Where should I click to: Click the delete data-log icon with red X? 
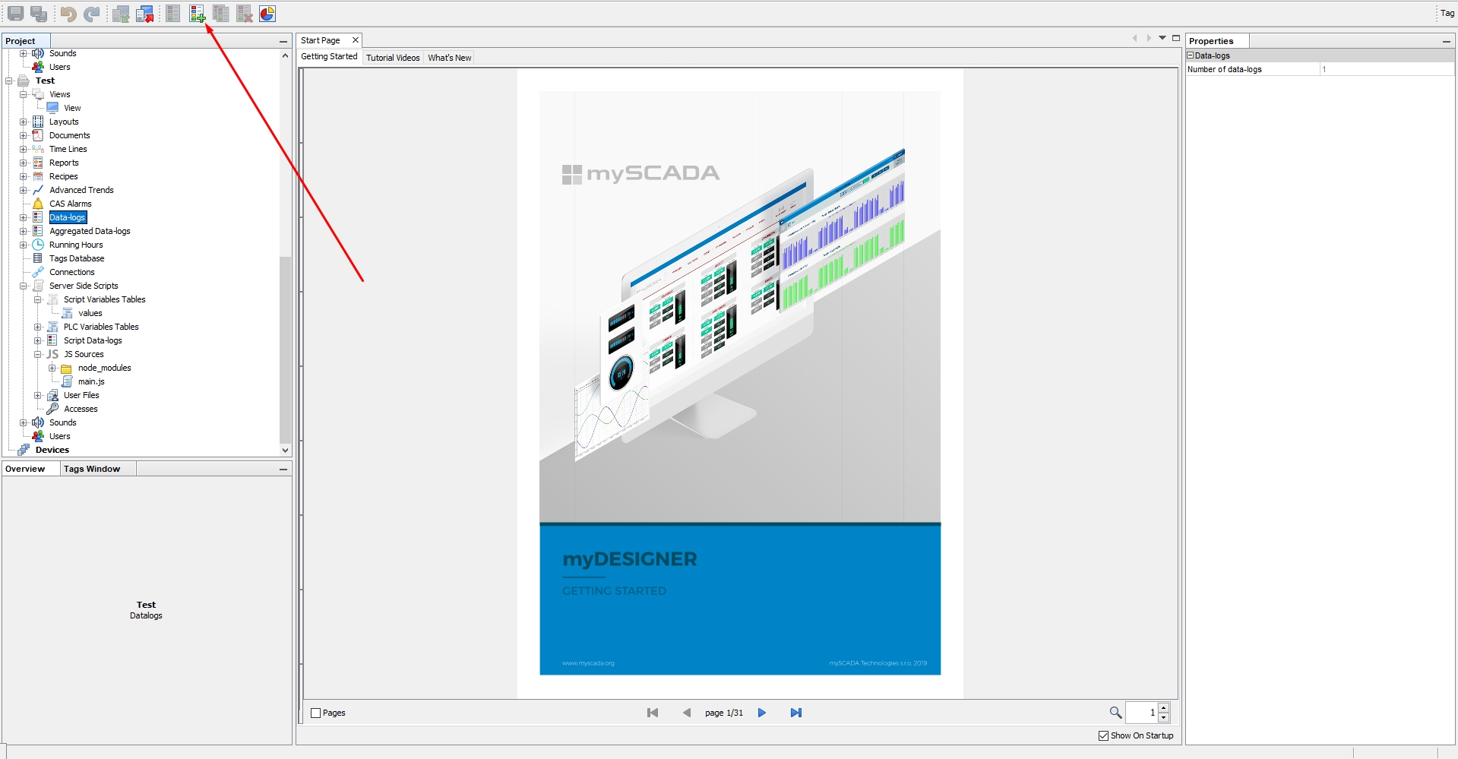coord(245,14)
